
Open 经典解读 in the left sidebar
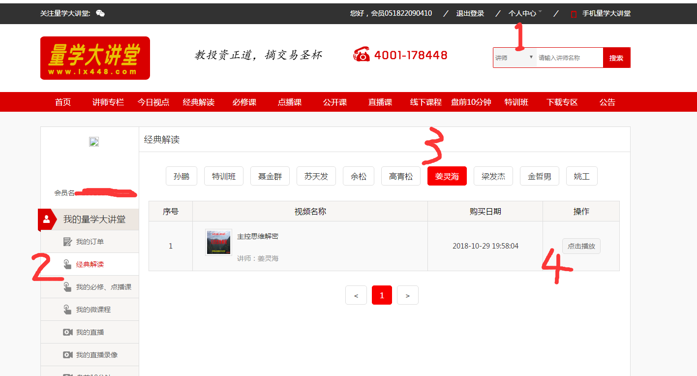click(x=90, y=264)
